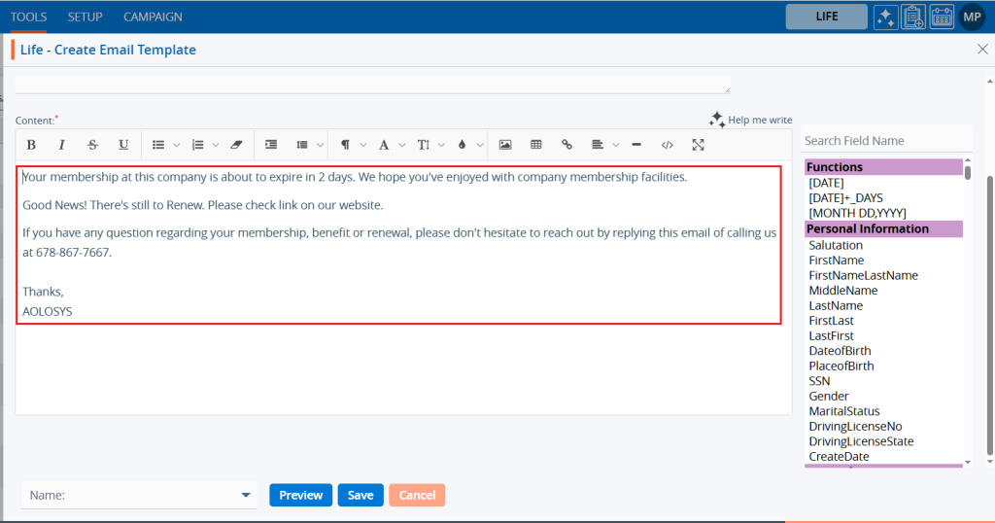Click the Preview button
995x523 pixels.
point(300,495)
